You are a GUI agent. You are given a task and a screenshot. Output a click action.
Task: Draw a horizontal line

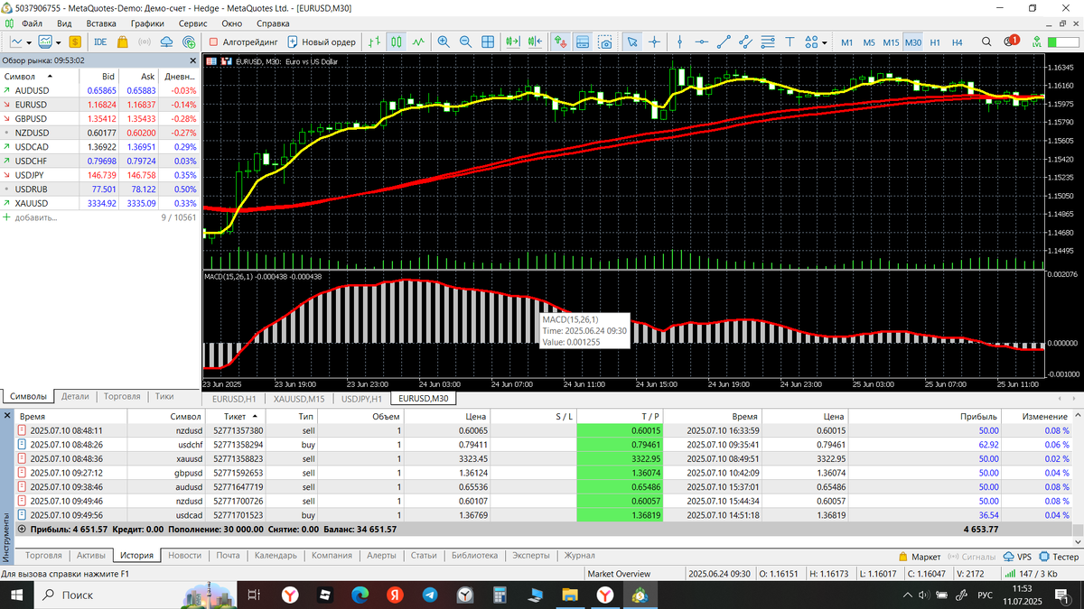[701, 42]
